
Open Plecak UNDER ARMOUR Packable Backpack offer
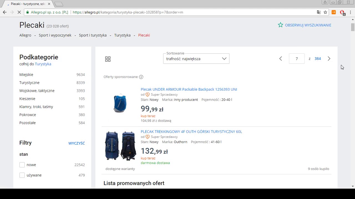tap(189, 89)
